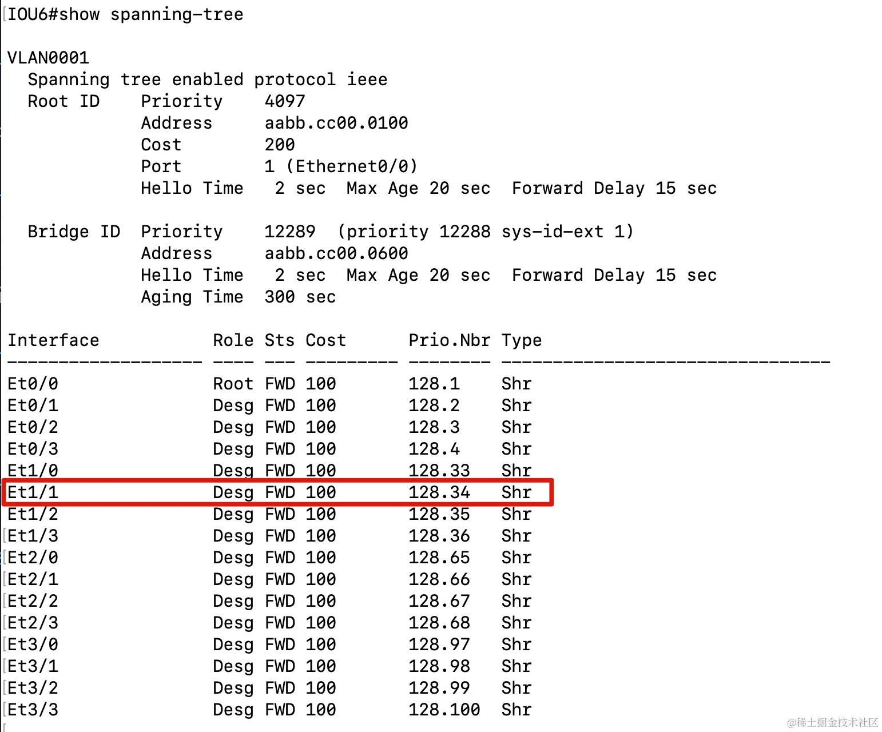Screen dimensions: 882x732
Task: Click the 'Root' role of Et0/0
Action: tap(233, 384)
